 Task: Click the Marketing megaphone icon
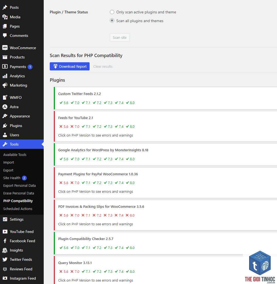(5, 85)
